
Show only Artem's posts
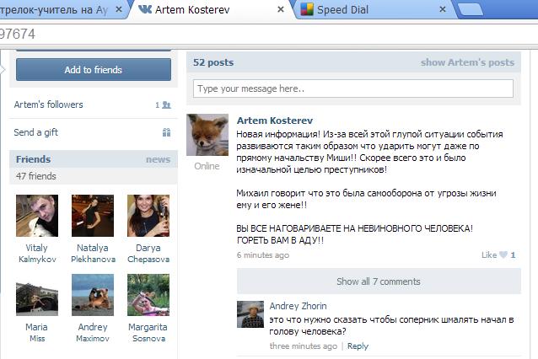pos(467,62)
